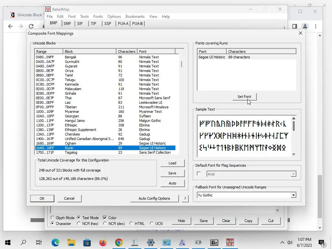Click the volume speaker tray icon

(x=290, y=243)
